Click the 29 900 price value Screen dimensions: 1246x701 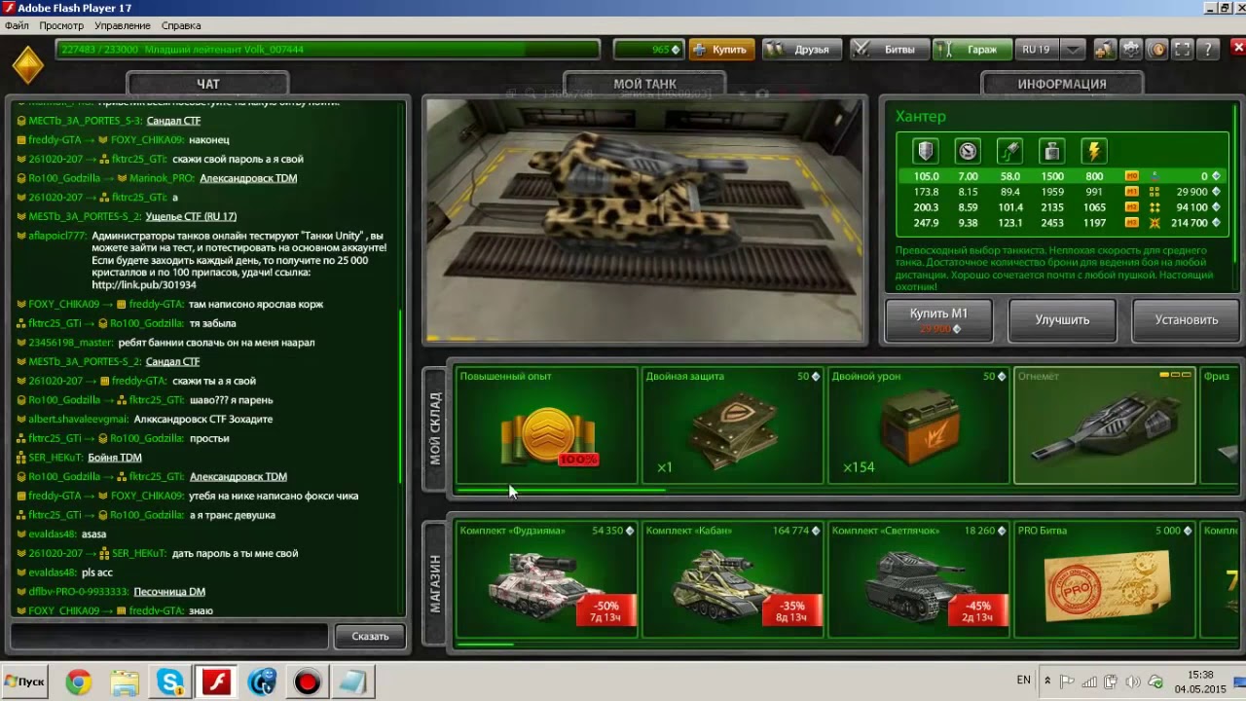click(1191, 192)
